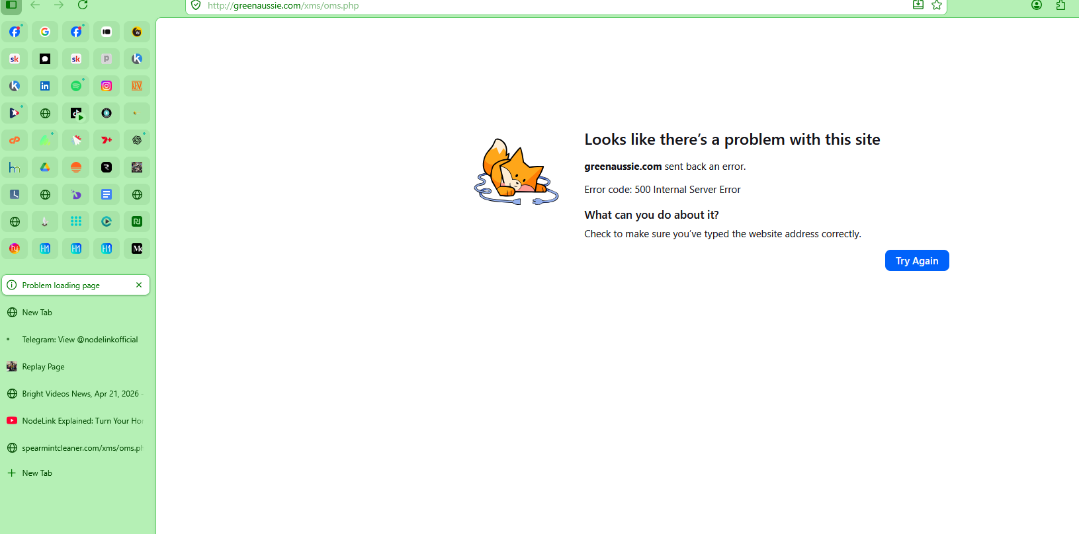The width and height of the screenshot is (1079, 534).
Task: Open the 7plus pinned tab
Action: pos(107,140)
